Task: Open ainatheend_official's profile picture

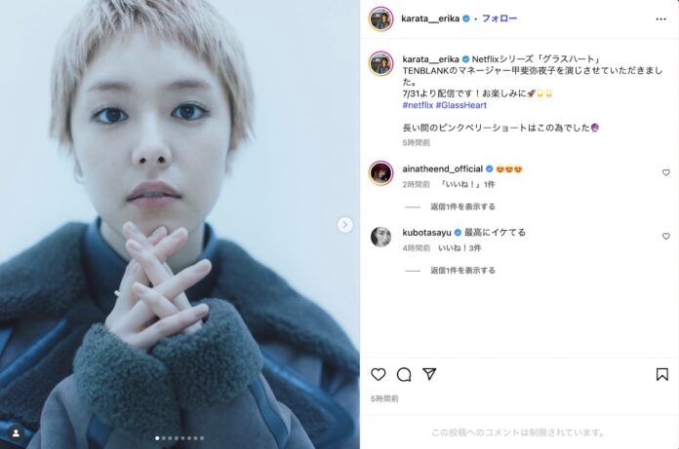Action: pos(380,172)
